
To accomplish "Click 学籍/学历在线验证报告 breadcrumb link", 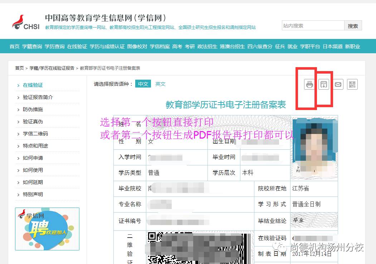I will pyautogui.click(x=52, y=68).
